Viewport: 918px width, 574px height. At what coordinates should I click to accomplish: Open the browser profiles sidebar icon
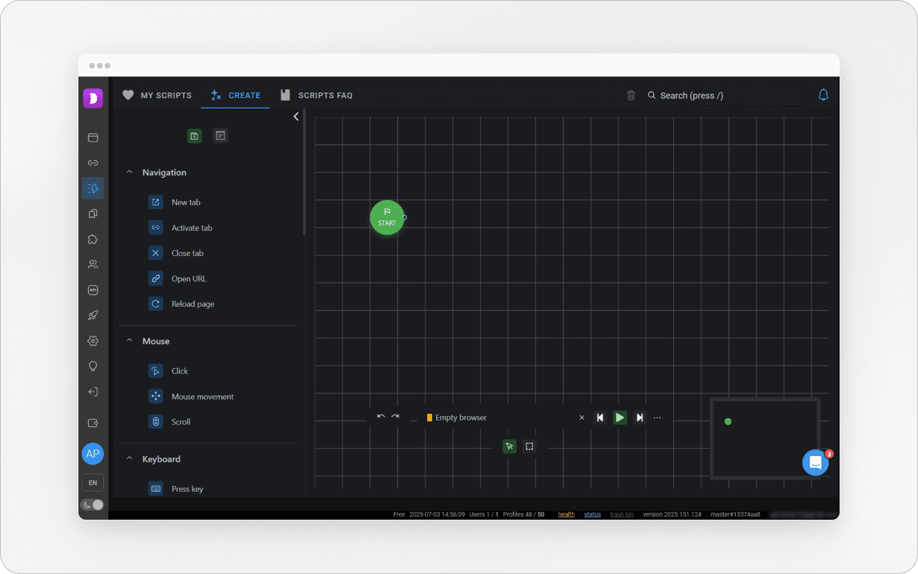click(x=93, y=138)
